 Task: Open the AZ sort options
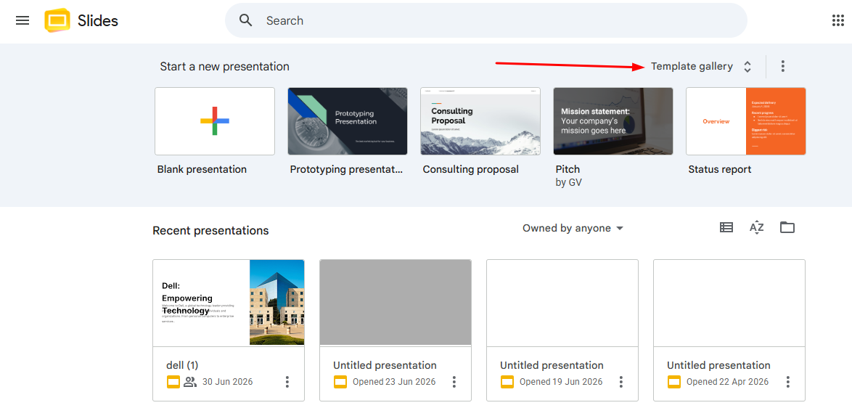pyautogui.click(x=756, y=227)
